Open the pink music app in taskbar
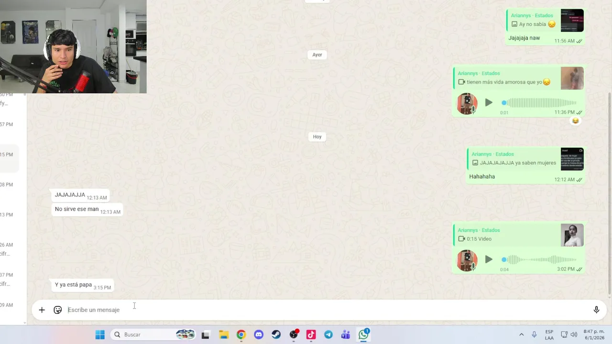The height and width of the screenshot is (344, 612). [x=311, y=335]
